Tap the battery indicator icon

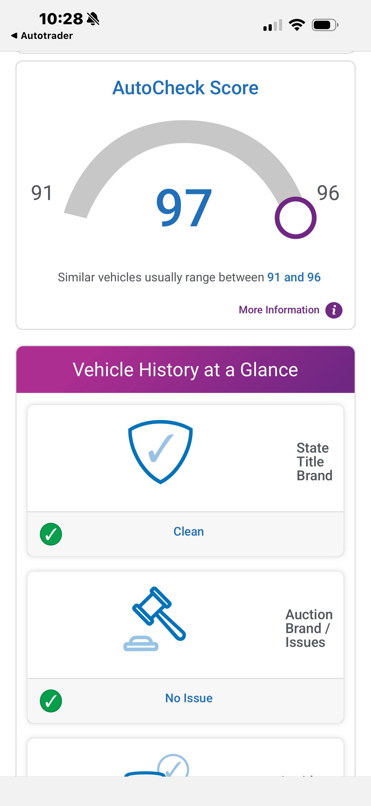[x=325, y=25]
